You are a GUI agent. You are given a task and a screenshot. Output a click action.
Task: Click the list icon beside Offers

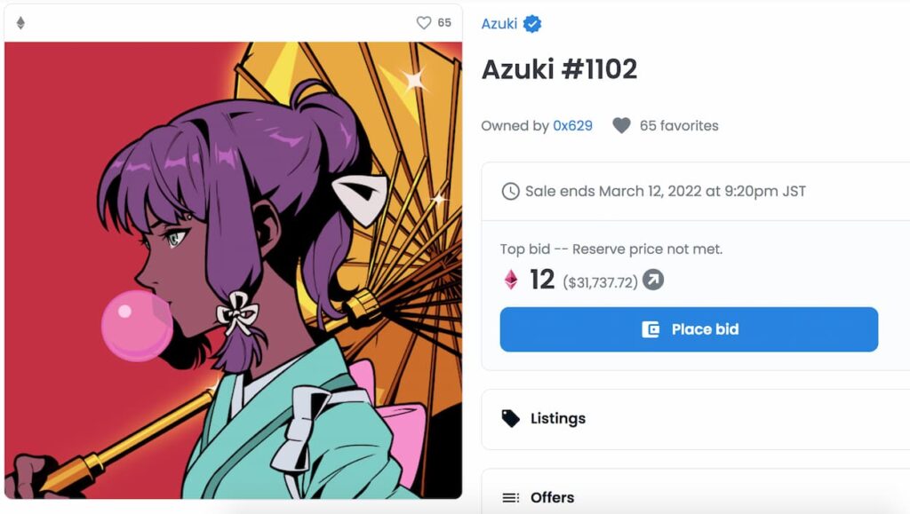point(511,498)
